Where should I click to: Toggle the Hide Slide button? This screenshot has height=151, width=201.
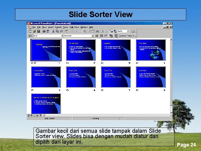102,36
